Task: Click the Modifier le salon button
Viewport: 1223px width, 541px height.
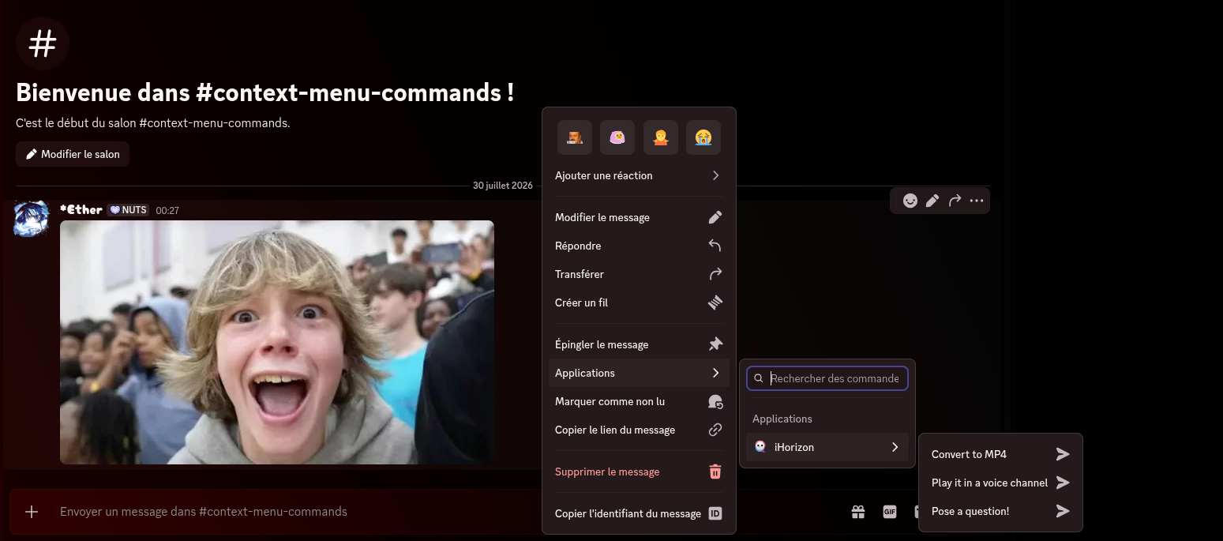Action: coord(73,154)
